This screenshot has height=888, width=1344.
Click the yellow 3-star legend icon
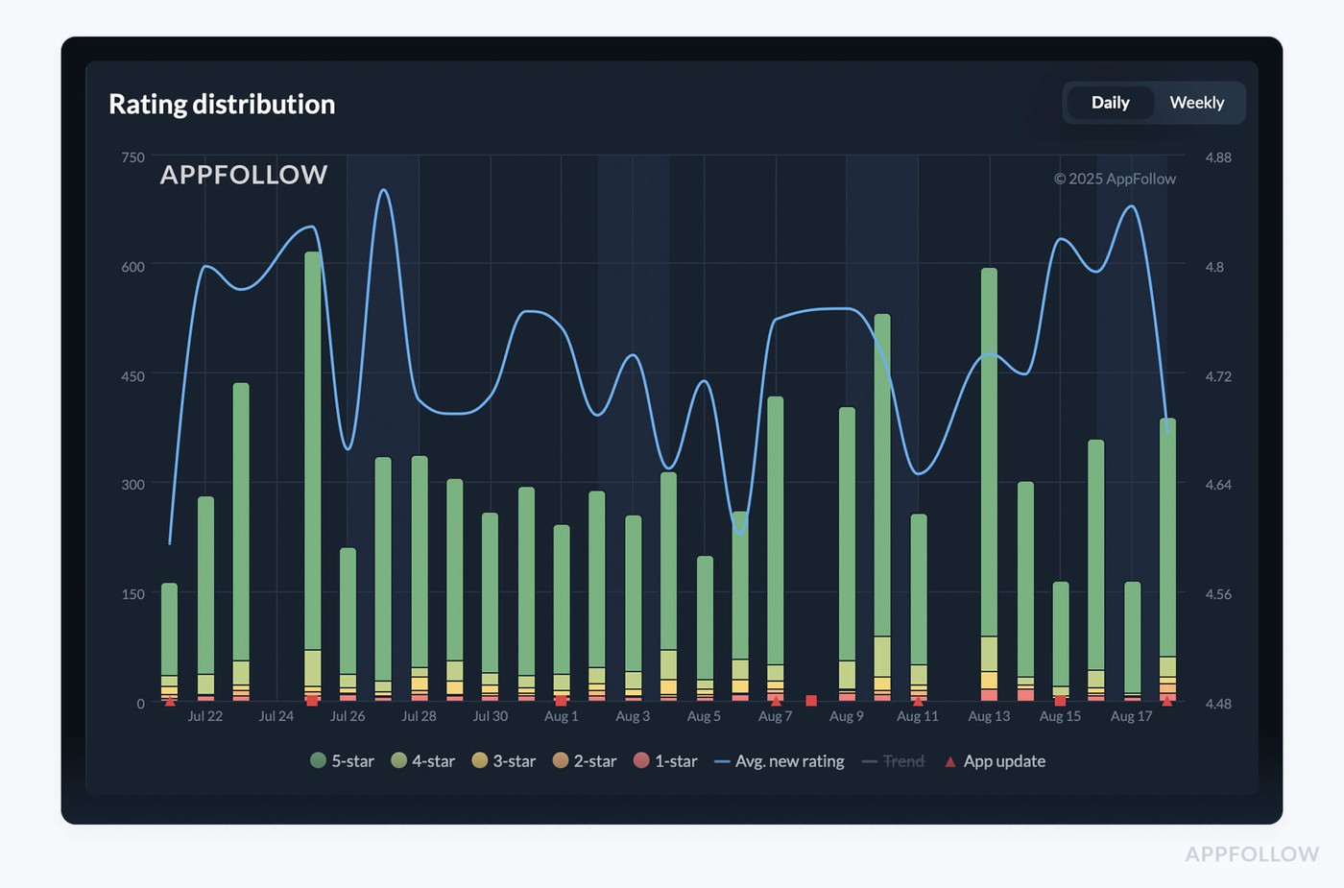pyautogui.click(x=479, y=761)
